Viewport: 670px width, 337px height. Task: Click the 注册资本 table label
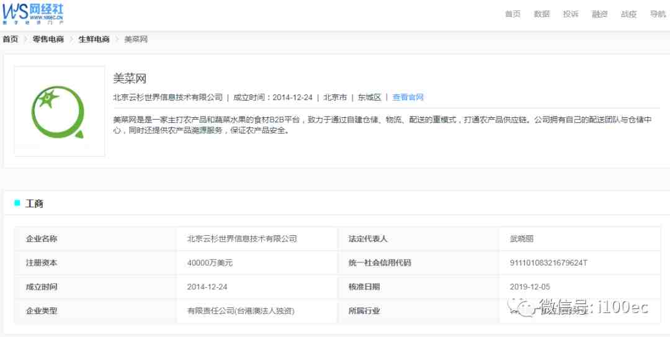coord(42,263)
